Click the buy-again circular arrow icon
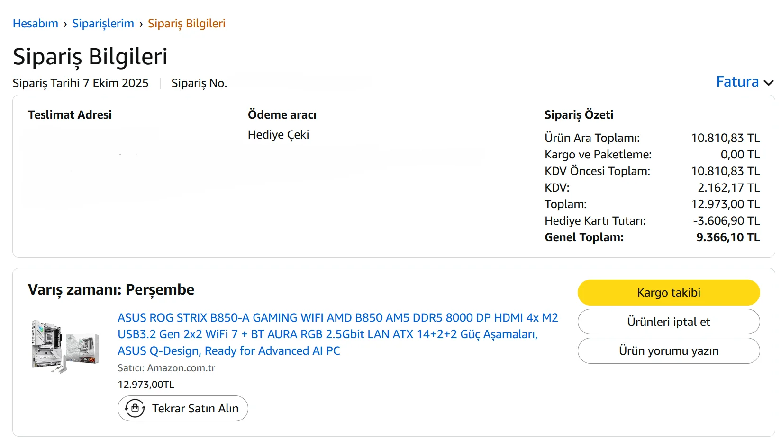 point(135,408)
